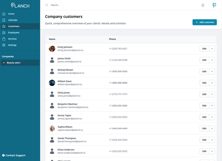
Task: Expand the dropdown next to Sophia Wilson's Edit
Action: point(212,129)
